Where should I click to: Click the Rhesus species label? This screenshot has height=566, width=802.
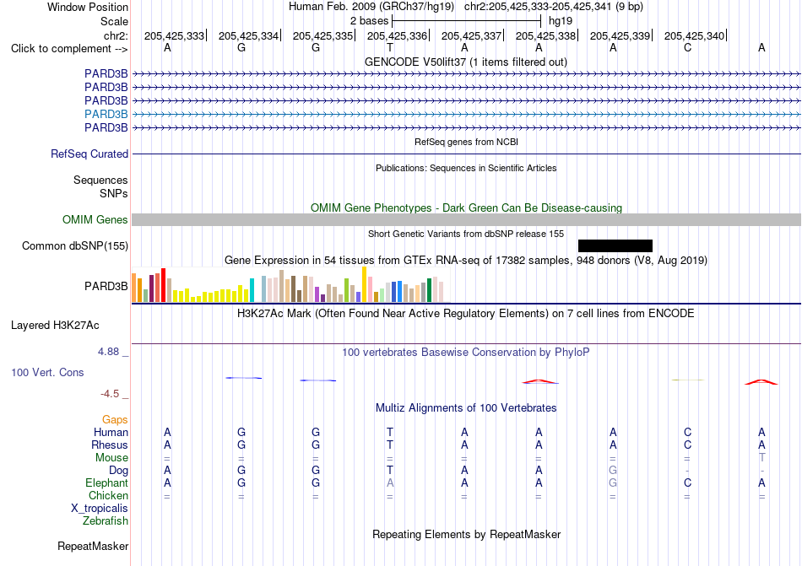tap(110, 445)
